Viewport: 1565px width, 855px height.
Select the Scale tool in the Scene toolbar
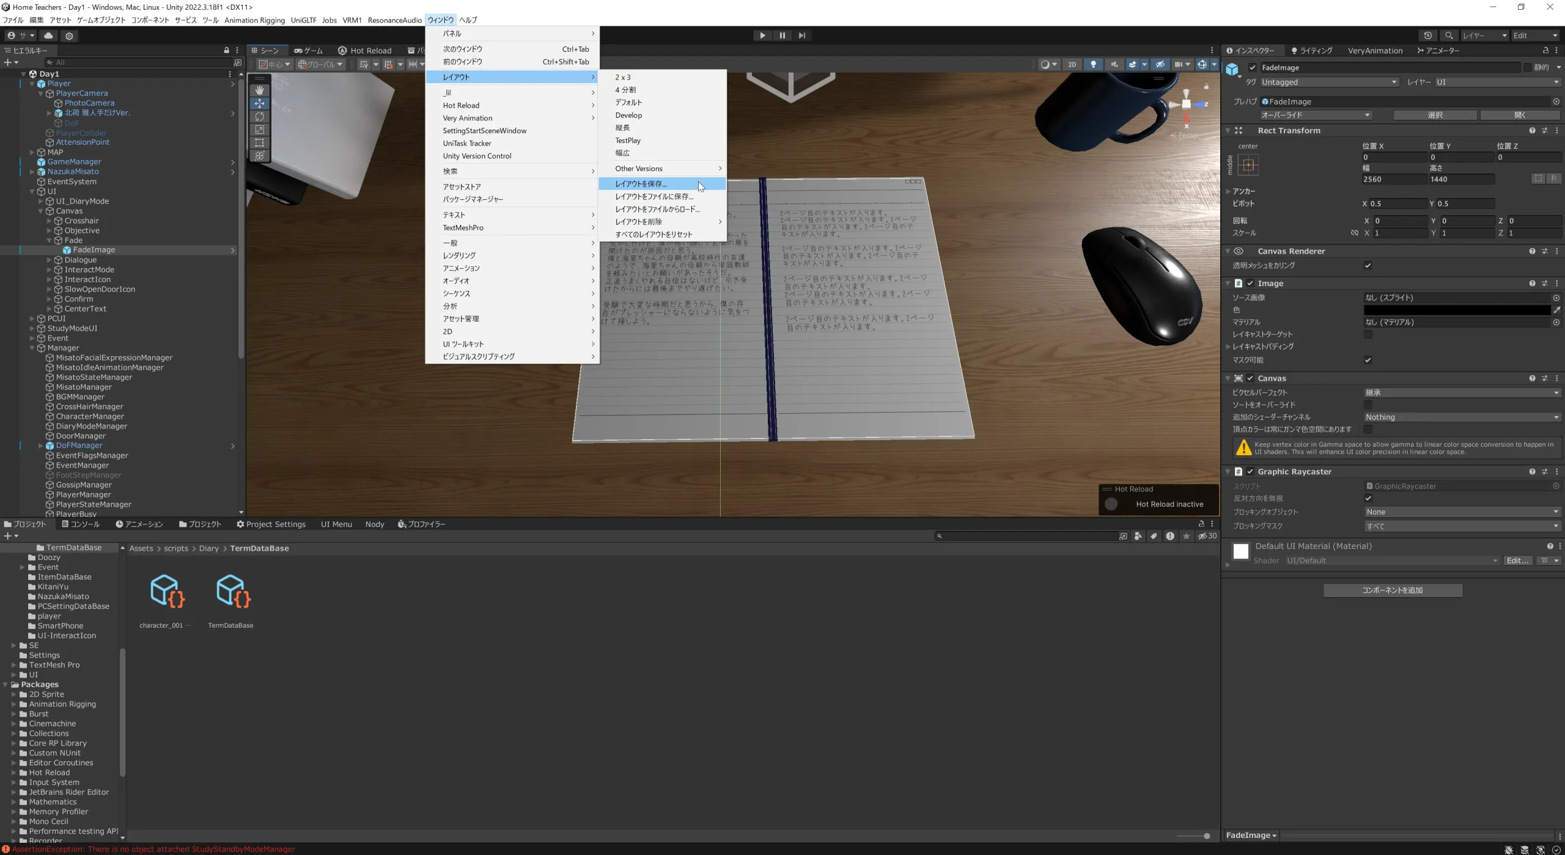coord(260,130)
